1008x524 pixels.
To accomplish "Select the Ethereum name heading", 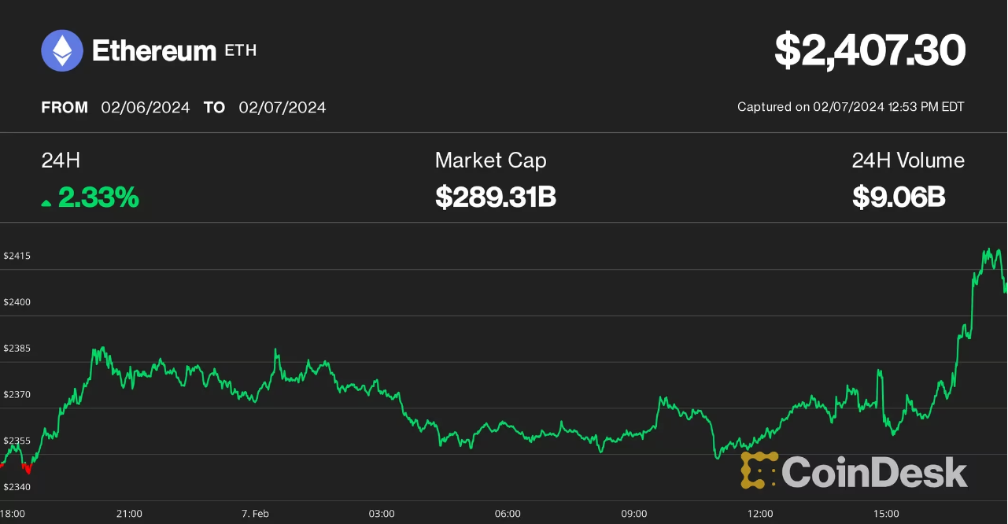I will click(154, 51).
